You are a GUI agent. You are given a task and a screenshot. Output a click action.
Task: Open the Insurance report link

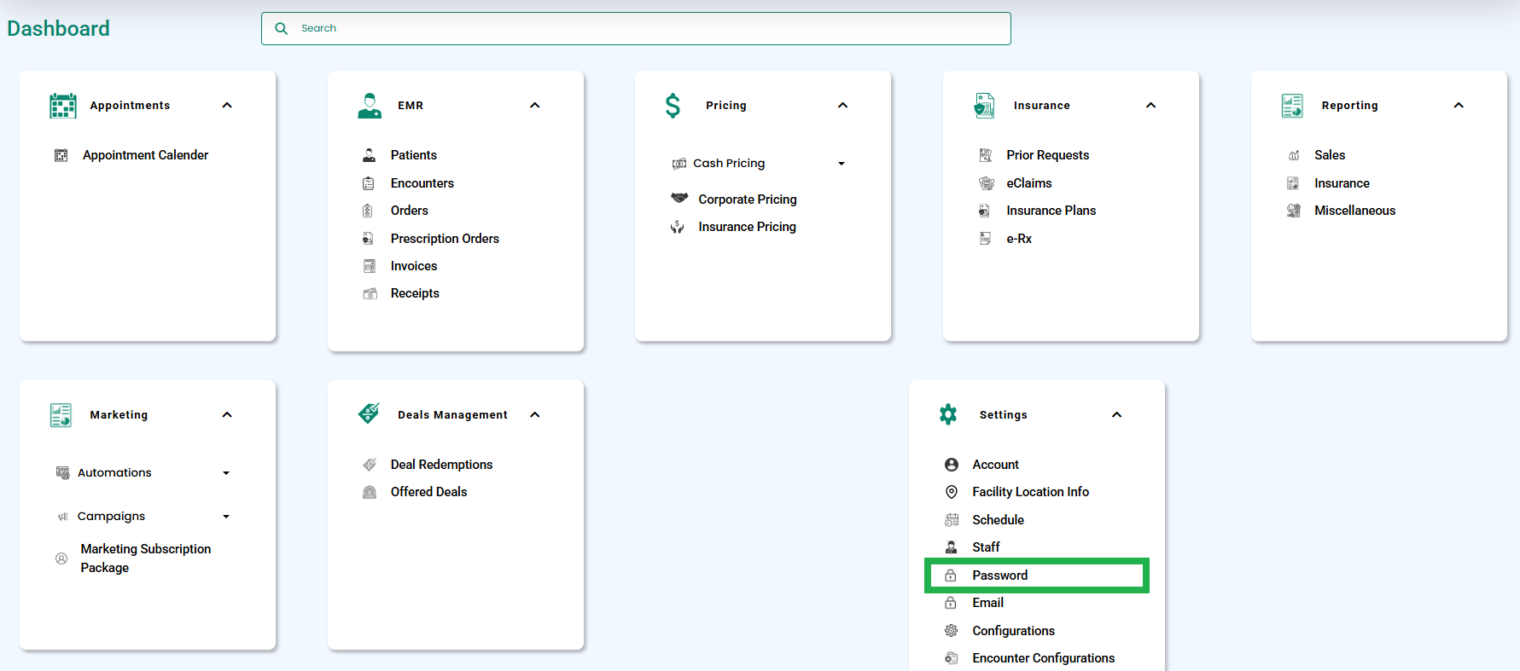coord(1342,183)
